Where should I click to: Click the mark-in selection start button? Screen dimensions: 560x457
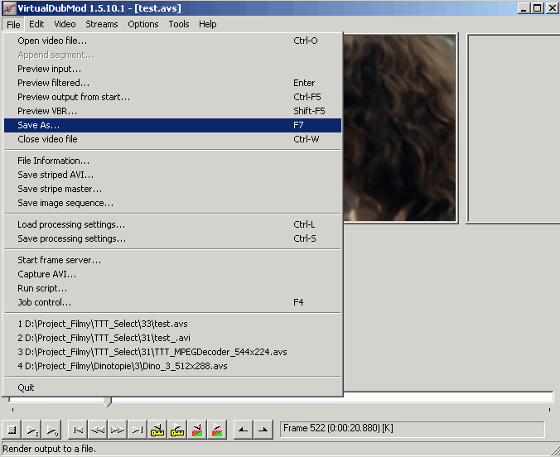coord(244,430)
